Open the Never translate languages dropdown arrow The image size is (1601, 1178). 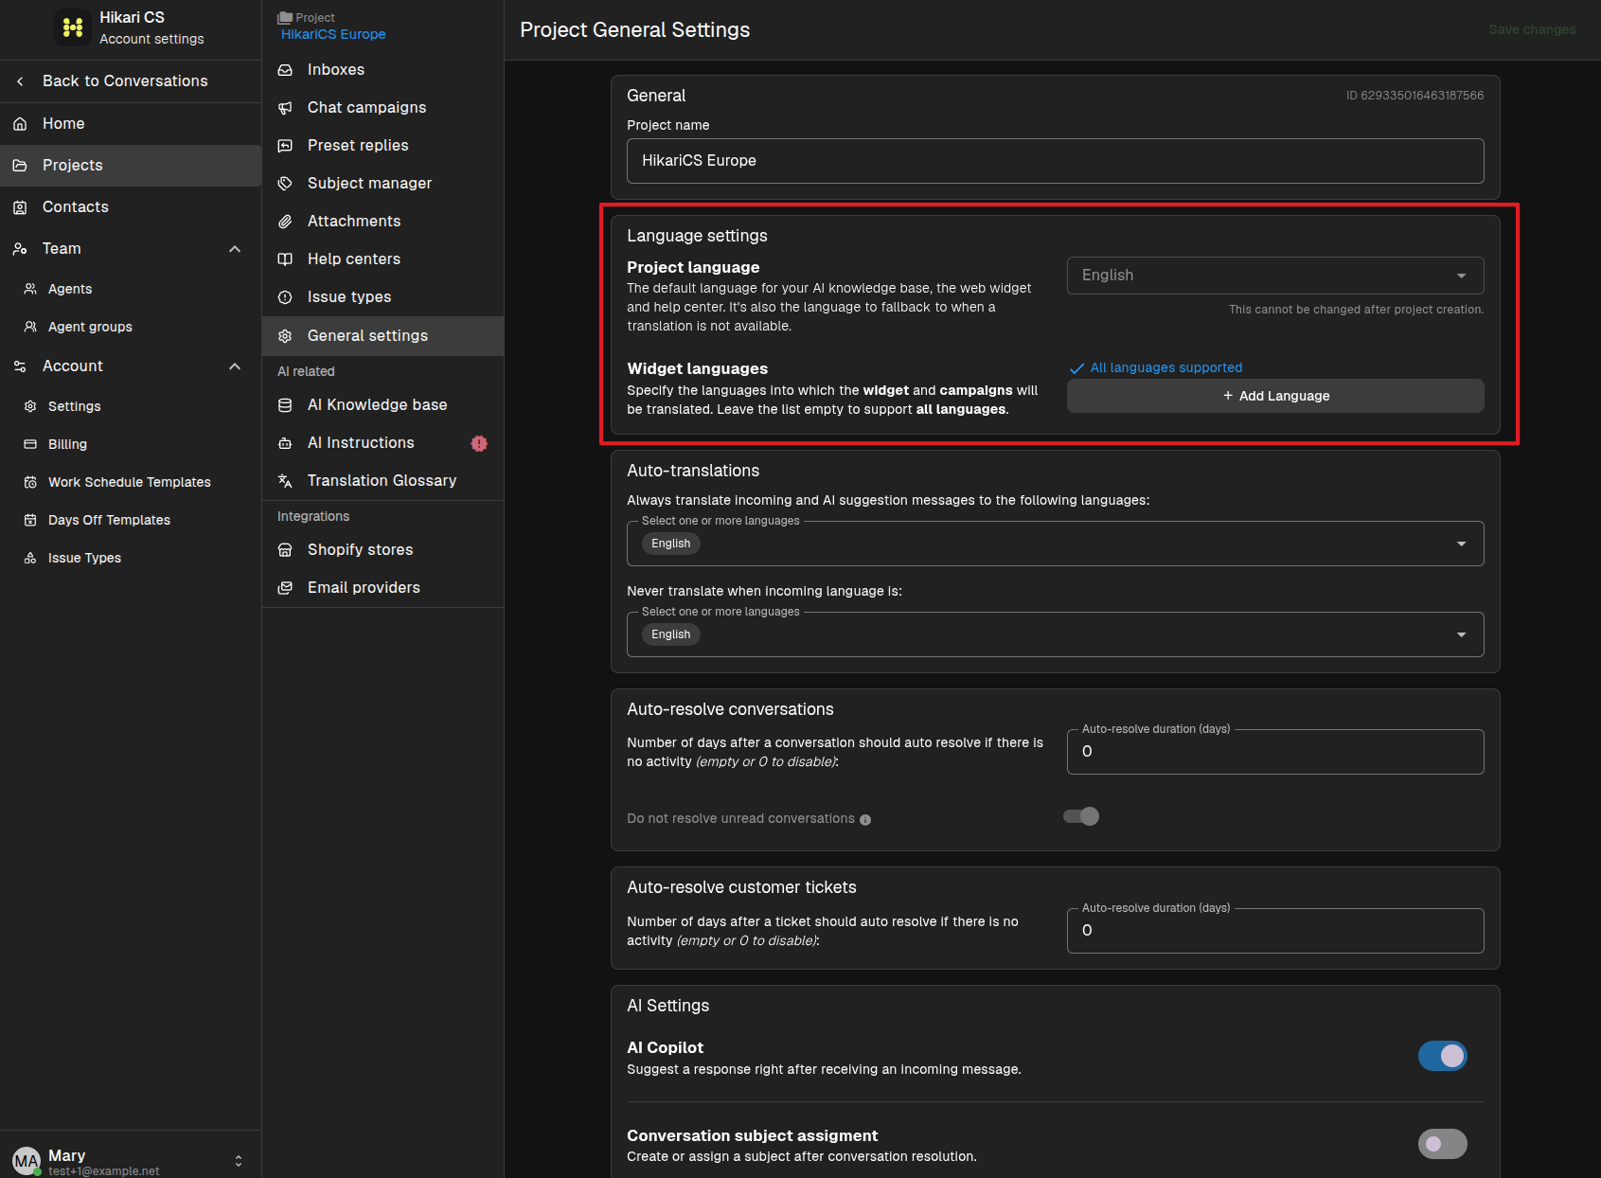(1462, 634)
